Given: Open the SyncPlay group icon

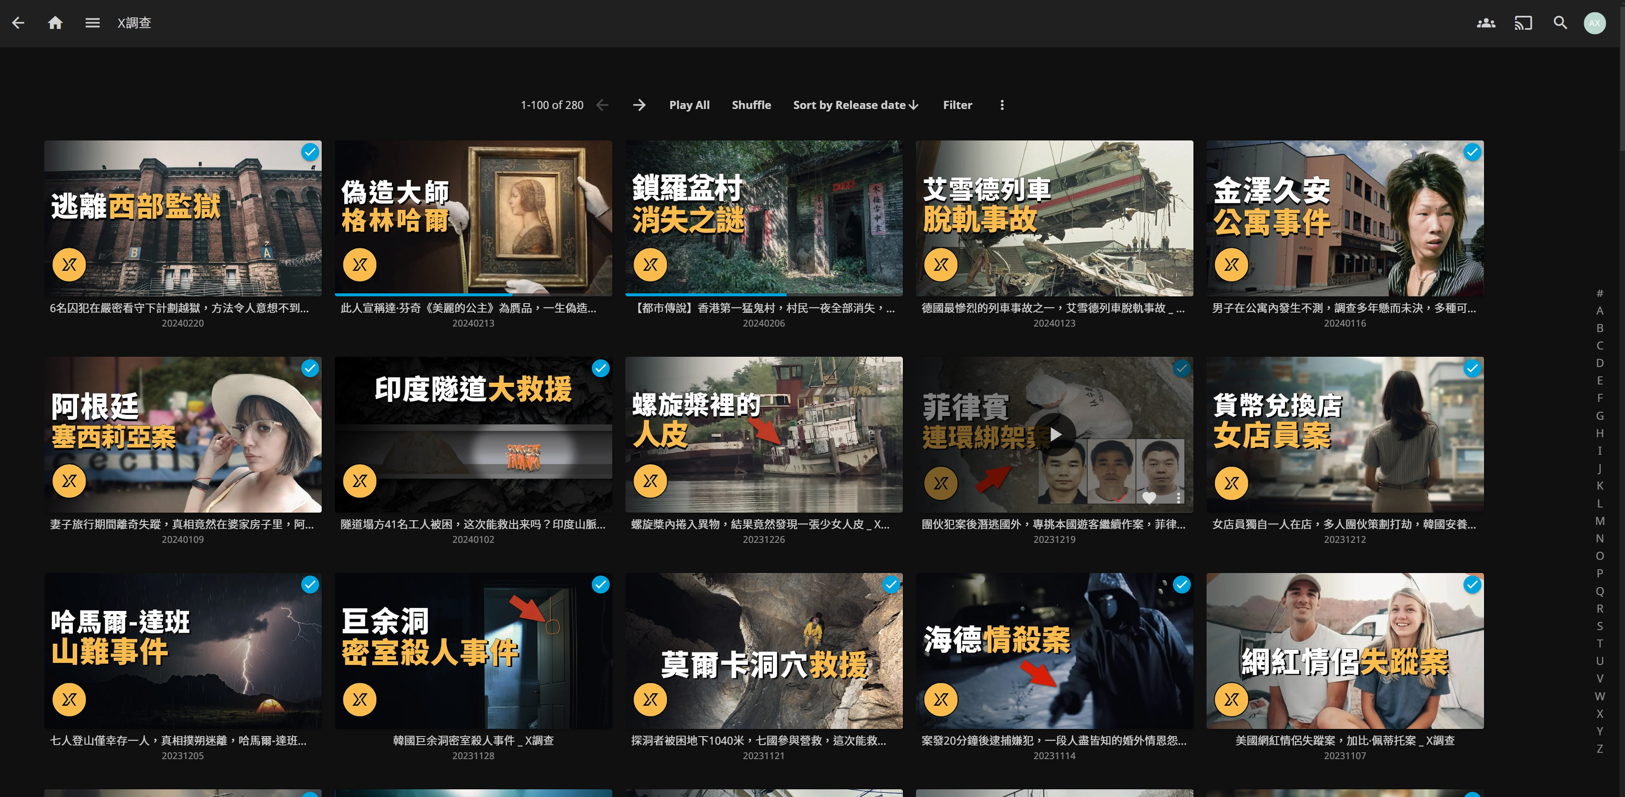Looking at the screenshot, I should pyautogui.click(x=1486, y=23).
